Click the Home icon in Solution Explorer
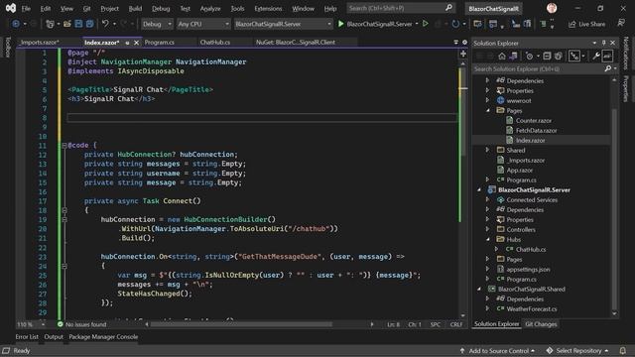Image resolution: width=635 pixels, height=357 pixels. (502, 57)
